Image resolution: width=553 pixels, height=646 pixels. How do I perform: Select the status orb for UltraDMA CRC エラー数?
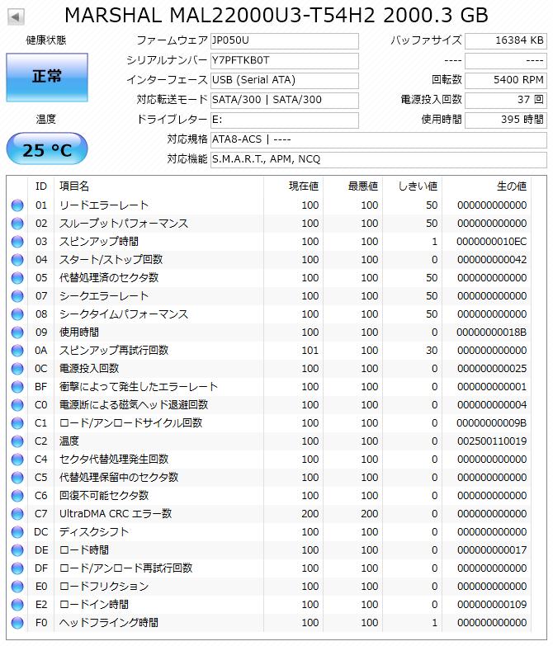(x=17, y=514)
